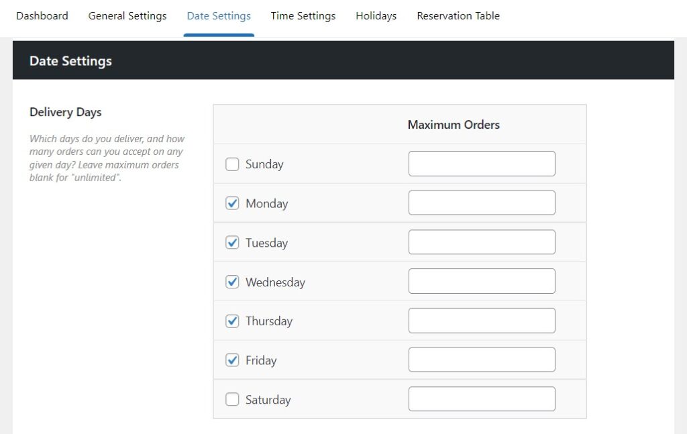Viewport: 687px width, 434px height.
Task: Click the Sunday maximum orders field
Action: tap(481, 163)
